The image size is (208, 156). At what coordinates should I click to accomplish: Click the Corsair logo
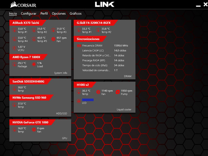click(23, 5)
